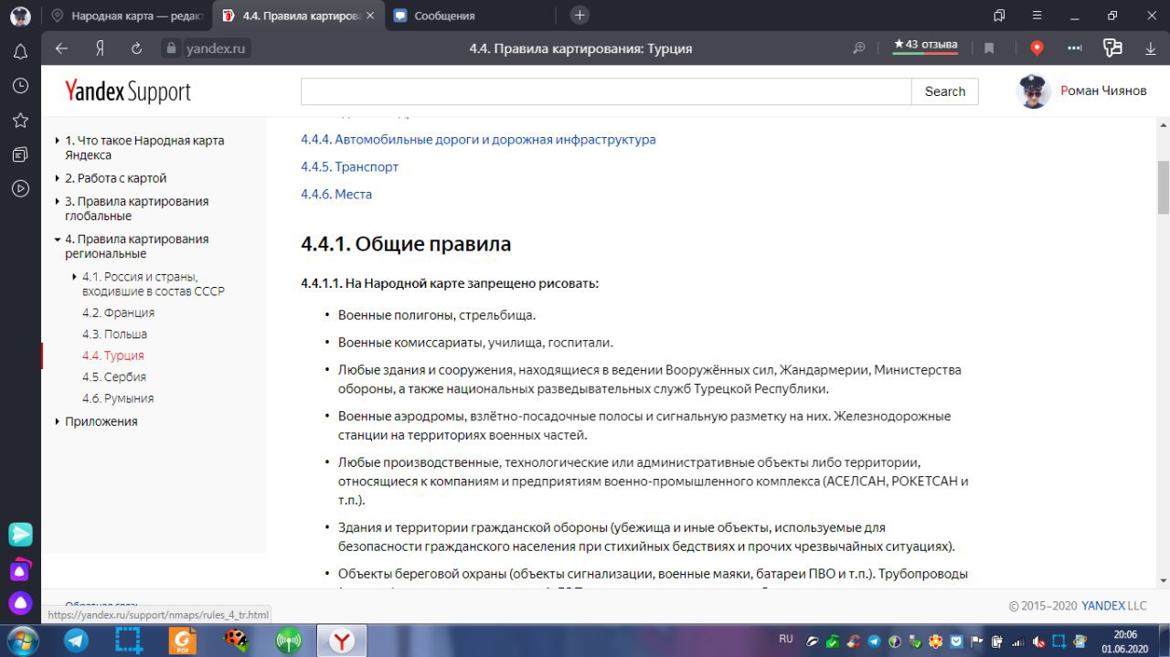Open '4.2. Франция' in the sidebar
The image size is (1170, 657).
click(x=118, y=313)
